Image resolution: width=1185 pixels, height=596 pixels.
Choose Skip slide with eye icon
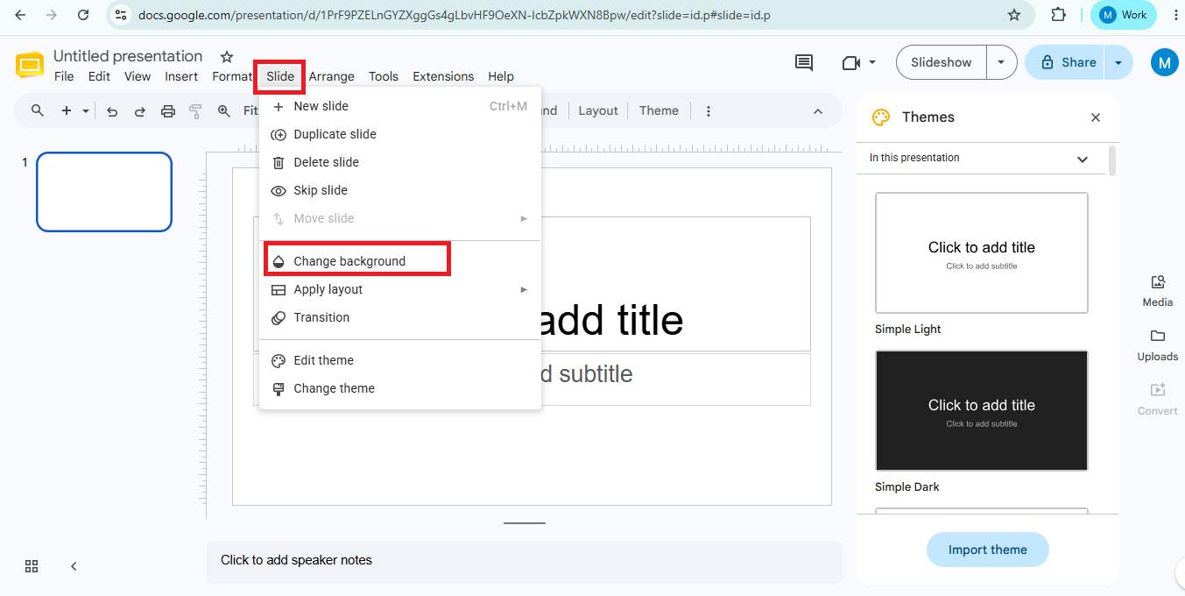[x=400, y=190]
